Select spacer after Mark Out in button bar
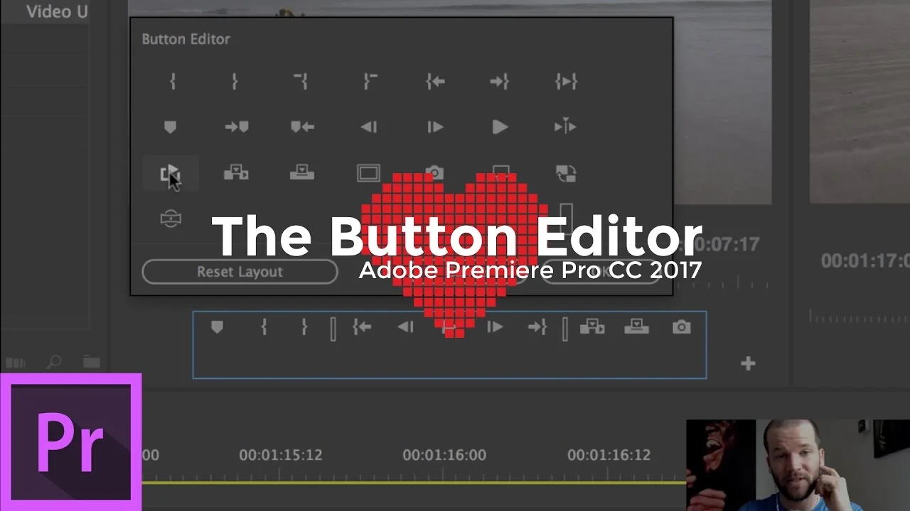Screen dimensions: 910x511 pyautogui.click(x=333, y=329)
